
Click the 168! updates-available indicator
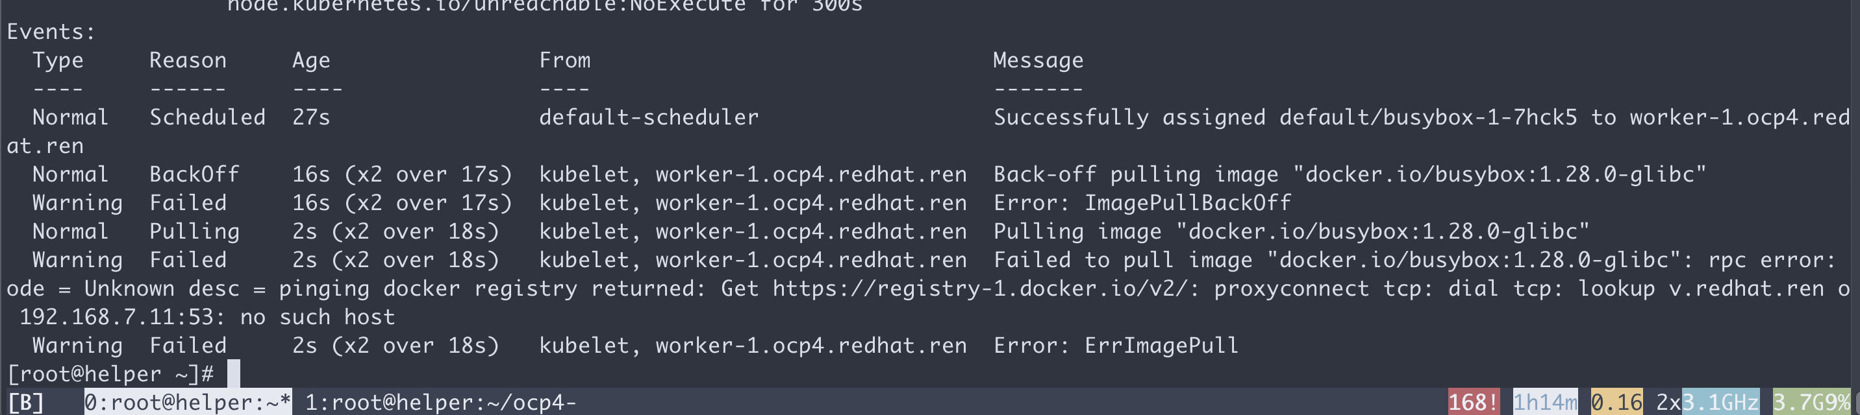pos(1474,402)
